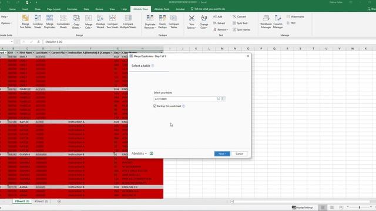
Task: Expand the Trim Spaces dropdown
Action: 192,22
